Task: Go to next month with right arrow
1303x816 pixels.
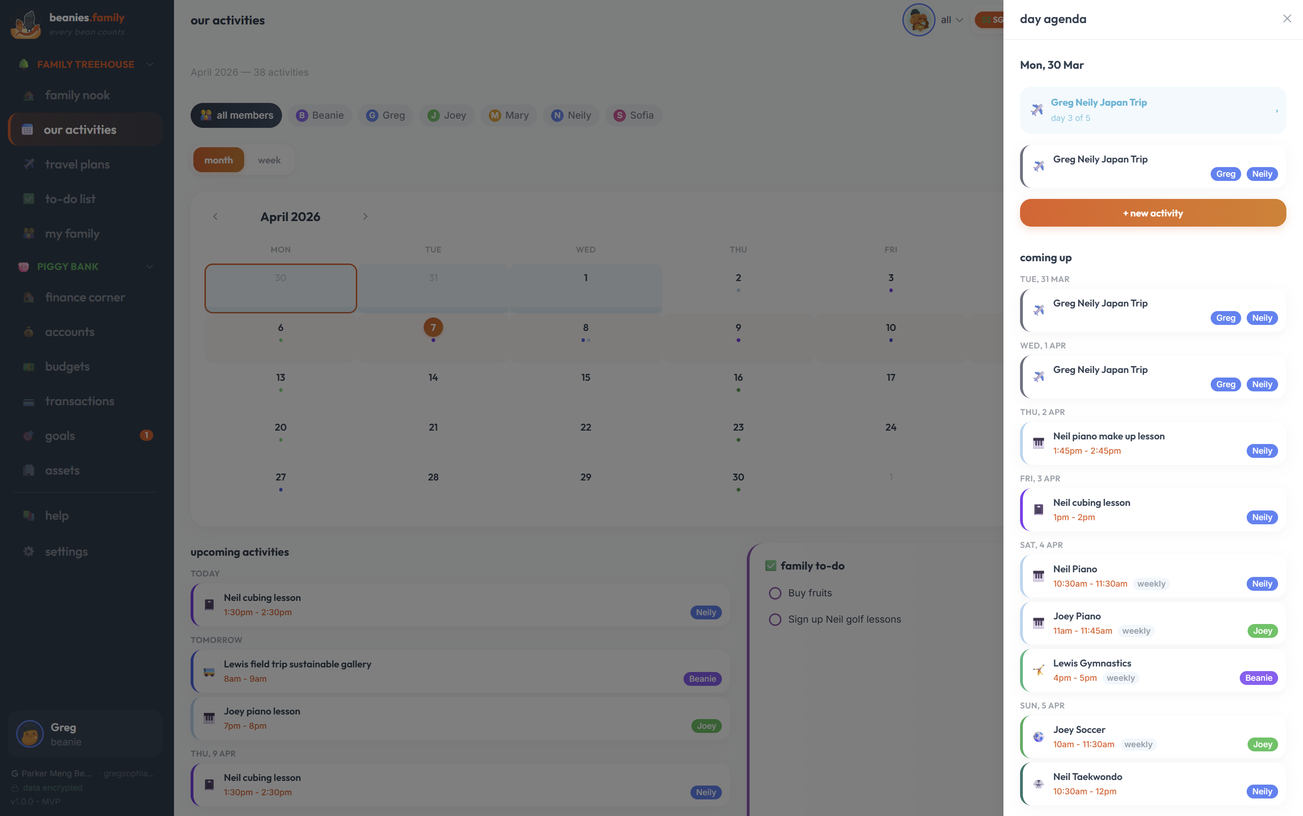Action: tap(365, 216)
